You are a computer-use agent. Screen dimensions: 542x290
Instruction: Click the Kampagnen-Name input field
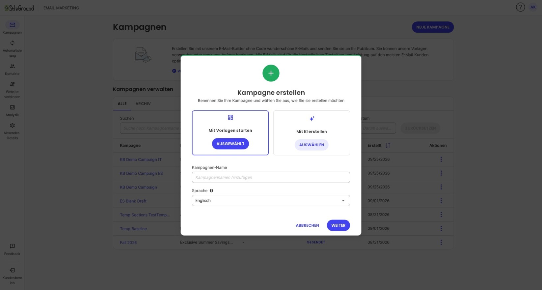point(271,177)
